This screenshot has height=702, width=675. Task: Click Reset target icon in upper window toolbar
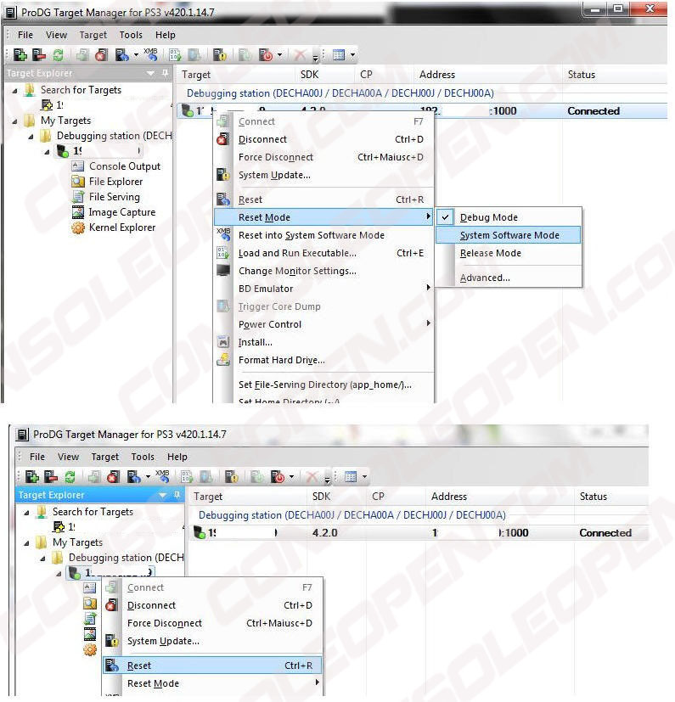click(121, 55)
